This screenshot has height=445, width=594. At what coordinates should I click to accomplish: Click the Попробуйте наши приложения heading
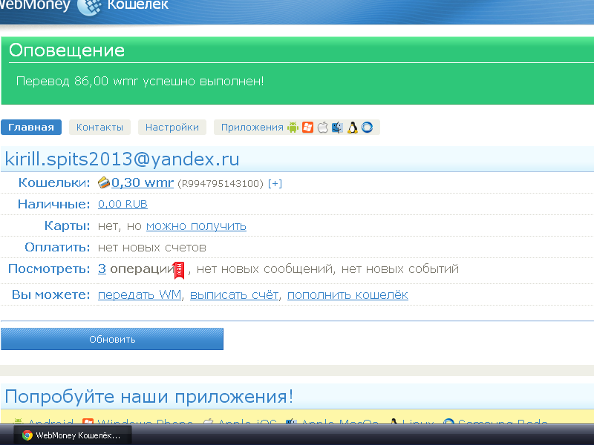[x=149, y=397]
